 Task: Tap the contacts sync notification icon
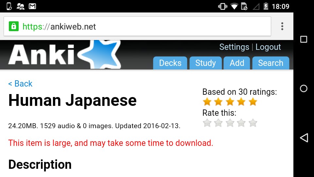(20, 7)
